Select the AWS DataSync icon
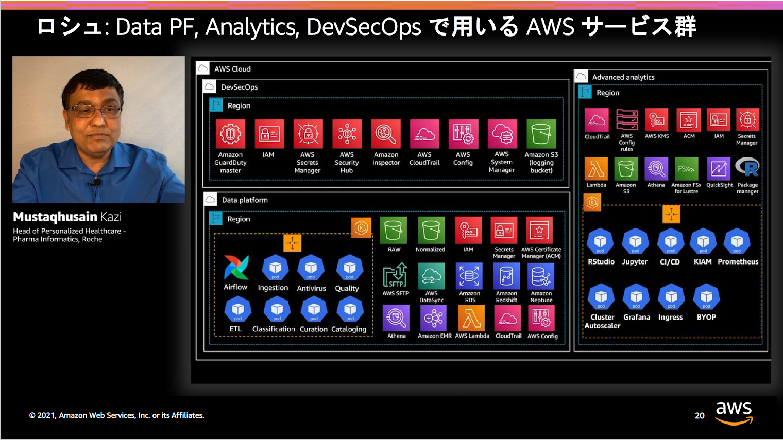Viewport: 783px width, 440px height. [x=431, y=276]
